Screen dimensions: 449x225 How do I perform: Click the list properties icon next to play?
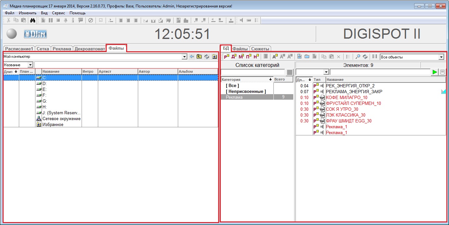pyautogui.click(x=442, y=72)
